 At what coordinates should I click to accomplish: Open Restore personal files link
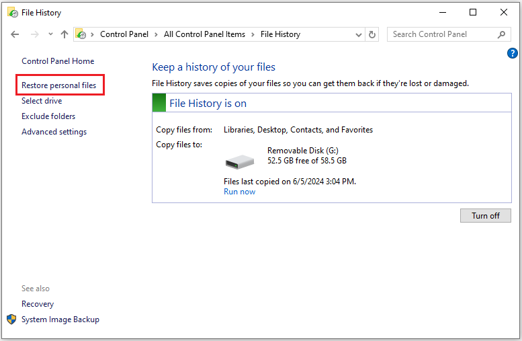tap(59, 85)
